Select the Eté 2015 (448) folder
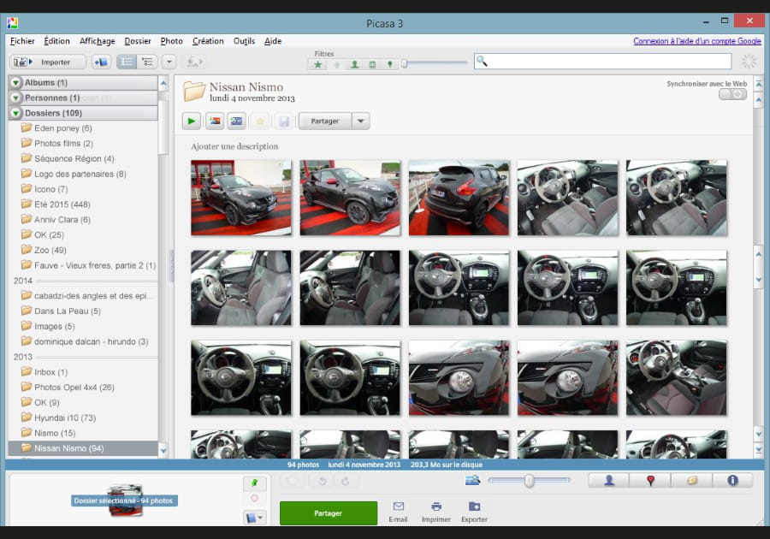This screenshot has width=770, height=539. 62,204
